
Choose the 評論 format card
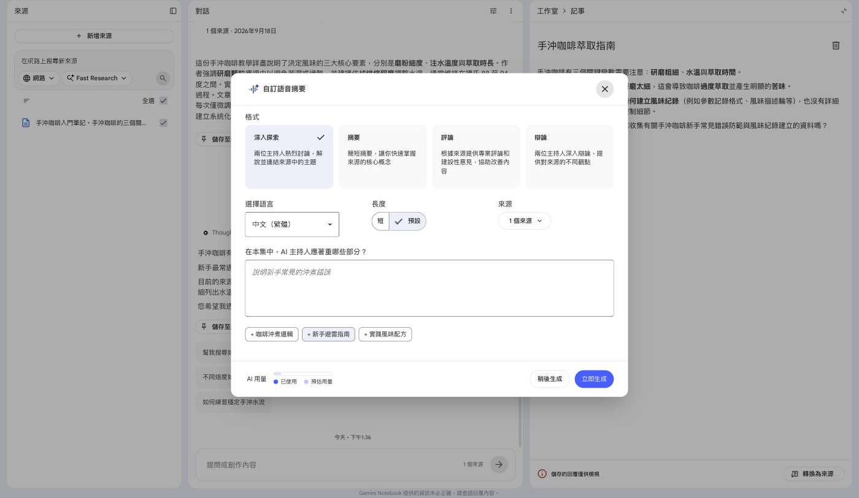(476, 157)
